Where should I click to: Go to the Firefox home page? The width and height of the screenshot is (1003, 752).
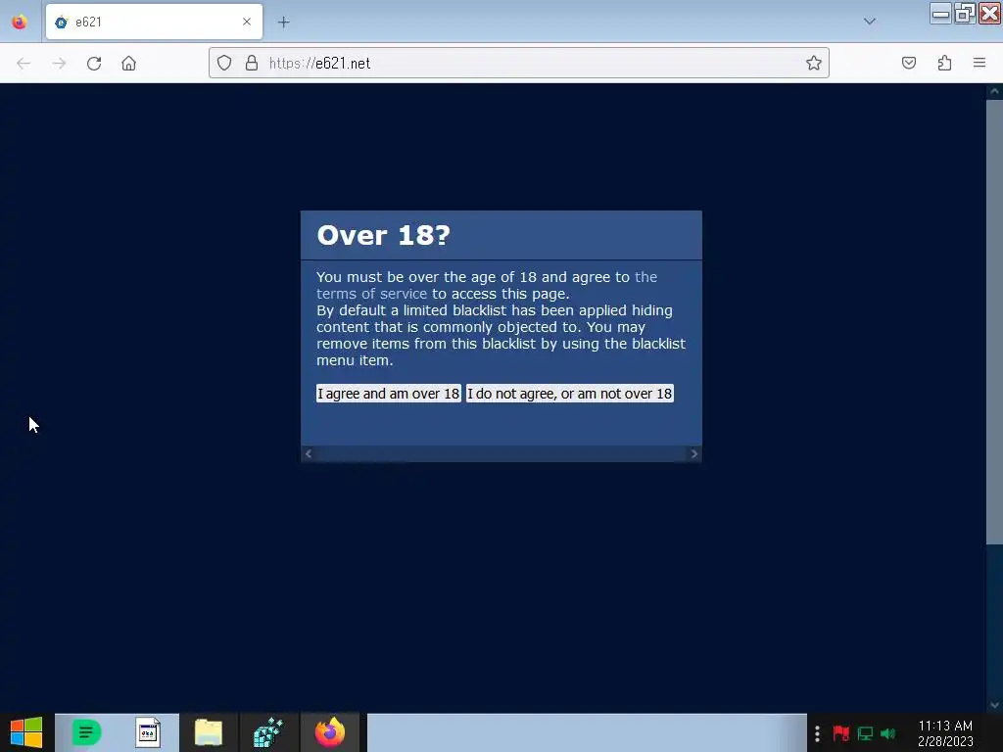pos(128,64)
